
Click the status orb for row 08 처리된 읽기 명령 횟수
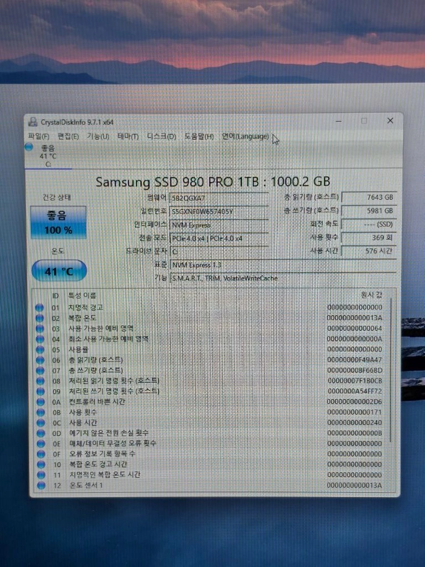(40, 381)
